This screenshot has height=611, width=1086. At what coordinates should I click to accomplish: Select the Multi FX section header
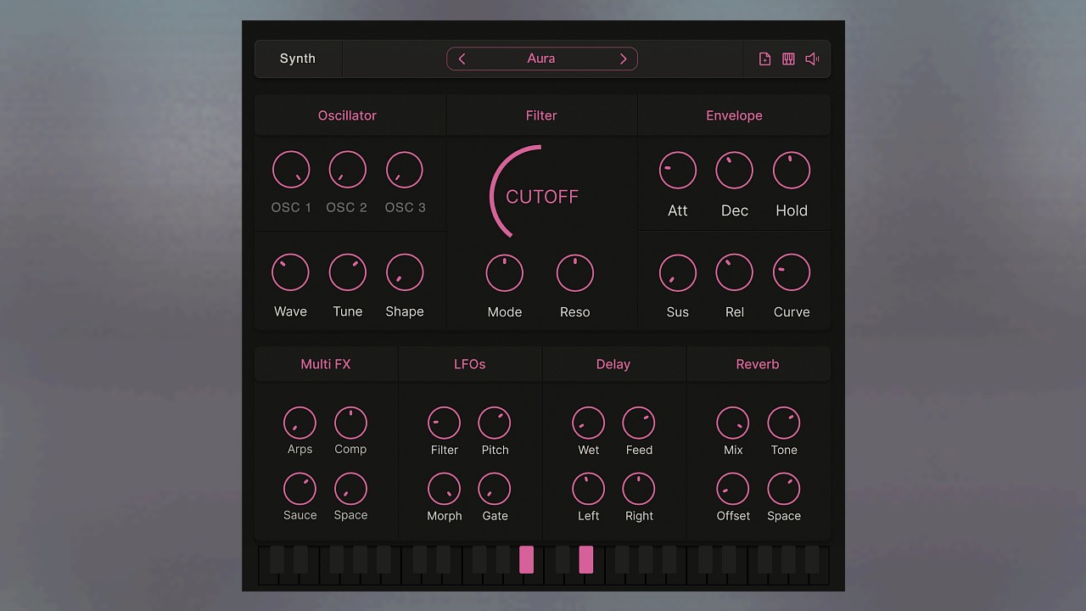tap(326, 364)
